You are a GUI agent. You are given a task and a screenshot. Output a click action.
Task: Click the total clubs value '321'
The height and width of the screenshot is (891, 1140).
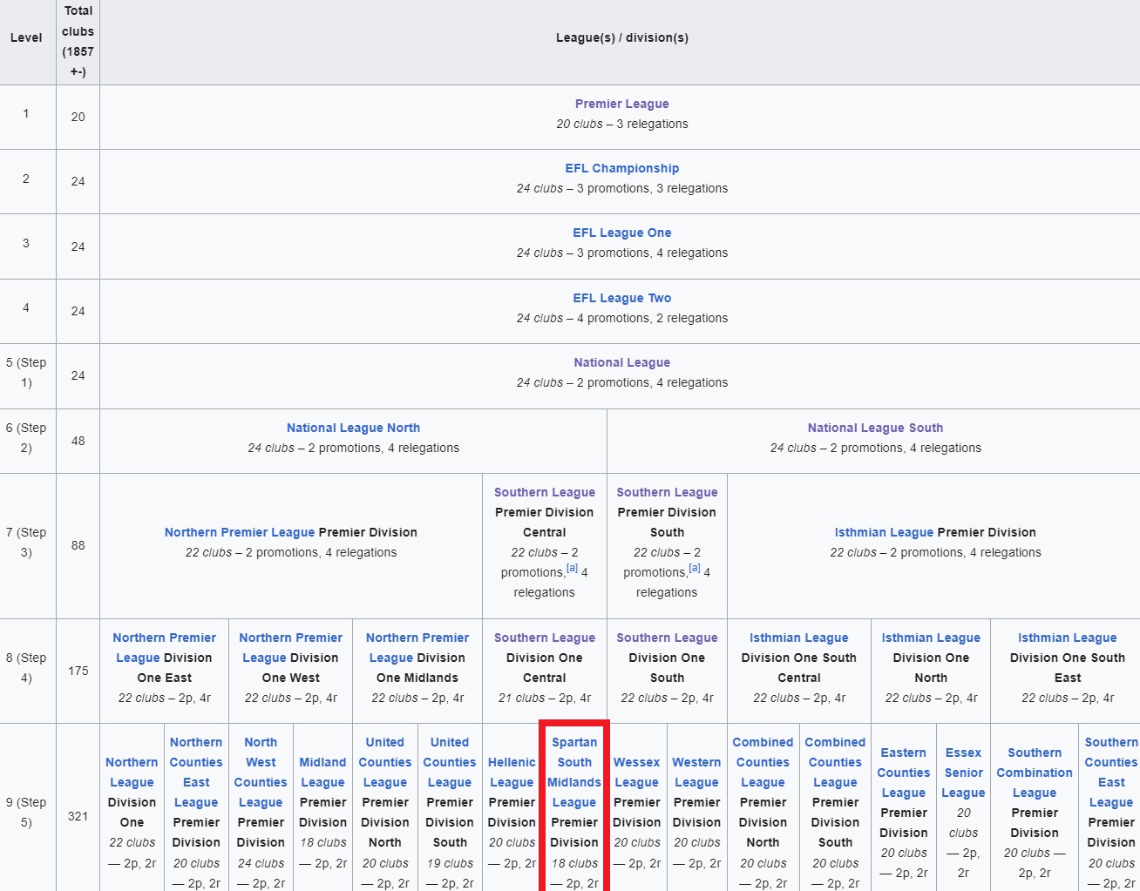coord(78,816)
